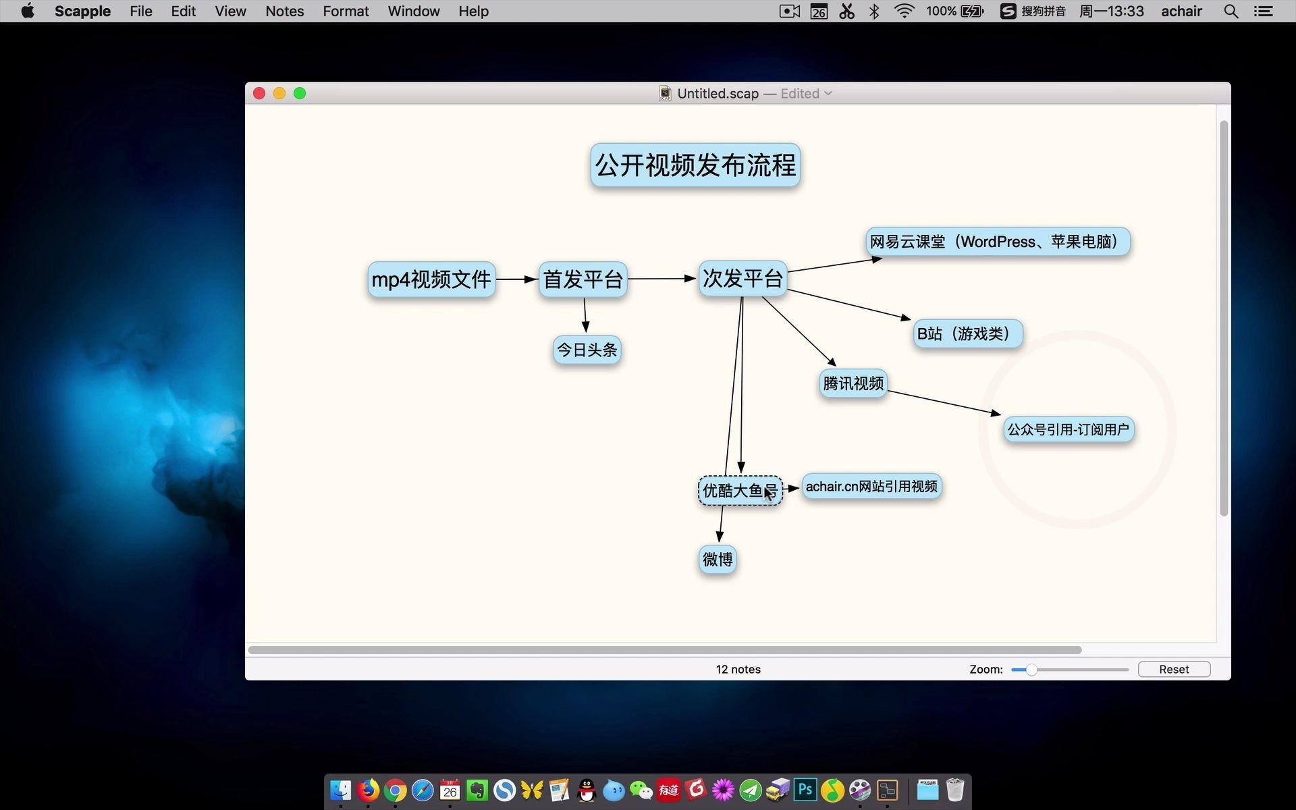The width and height of the screenshot is (1296, 810).
Task: Open QQ Music from the Dock
Action: pos(832,790)
